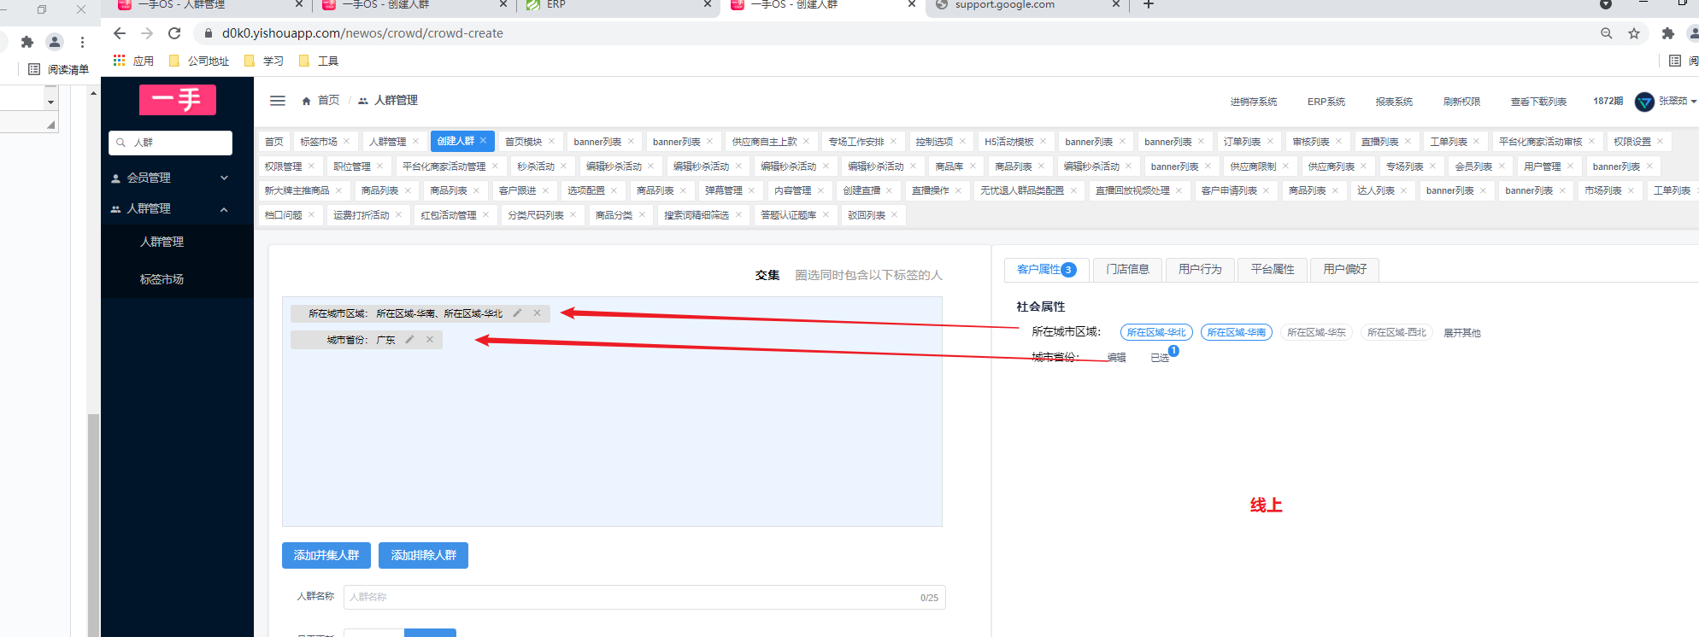Switch to the 平台属性 tab
1699x637 pixels.
tap(1273, 270)
